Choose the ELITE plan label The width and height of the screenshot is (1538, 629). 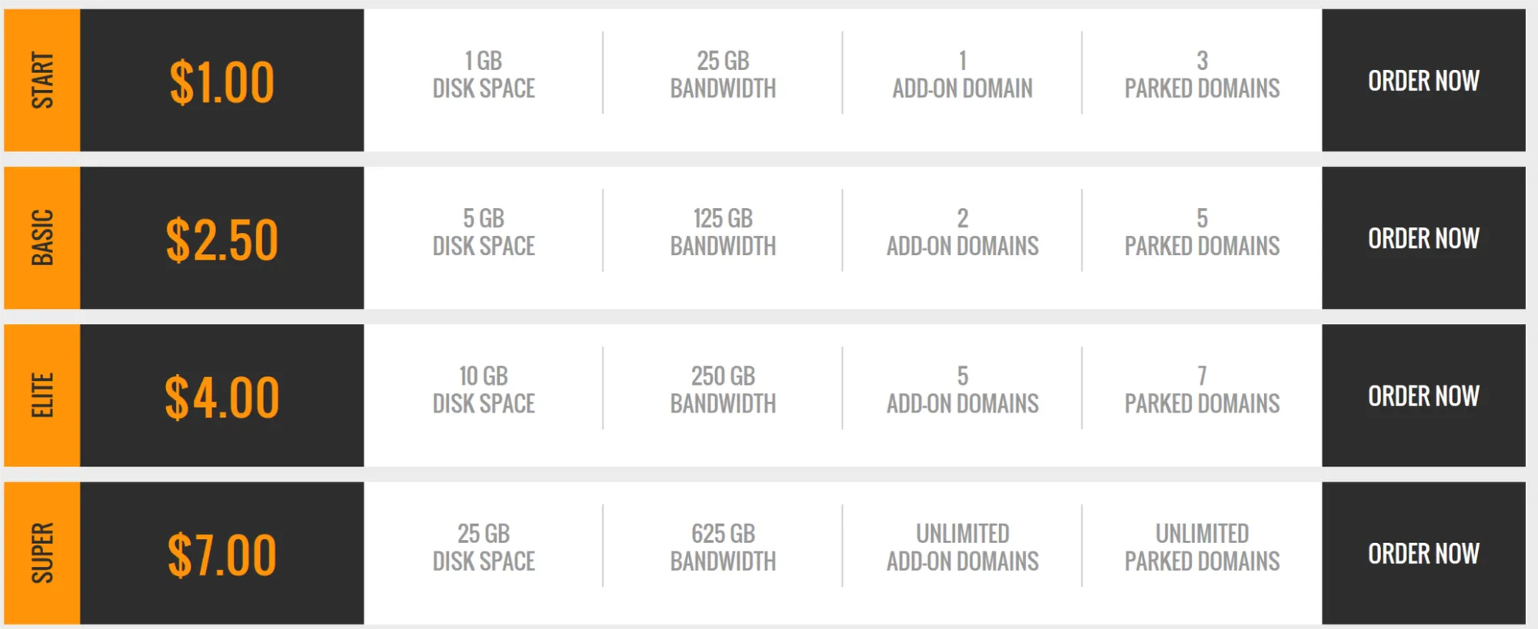[42, 396]
